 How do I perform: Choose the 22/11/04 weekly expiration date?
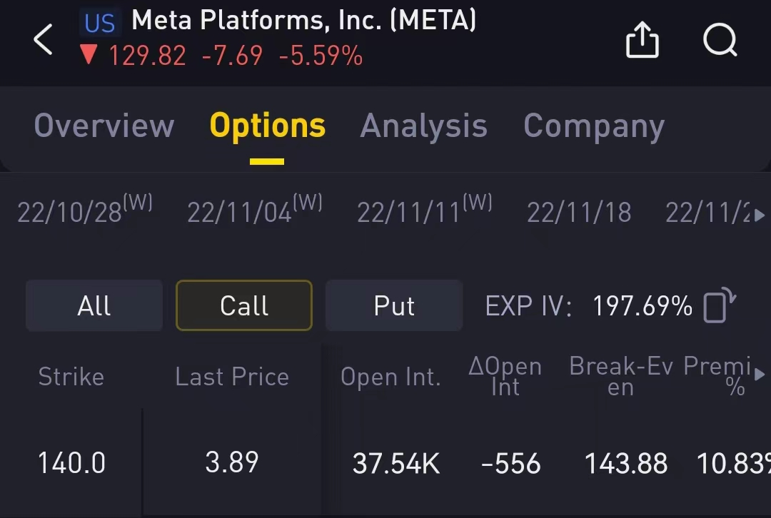point(254,211)
